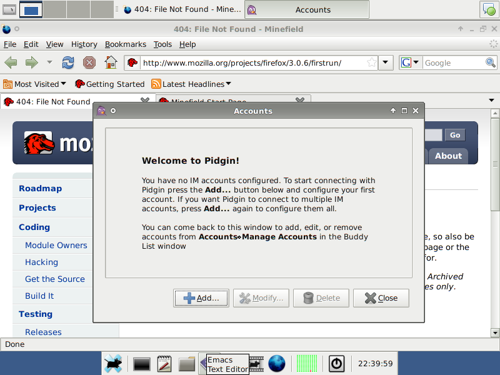Image resolution: width=500 pixels, height=375 pixels.
Task: Expand the Most Visited bookmarks folder
Action: tap(34, 84)
